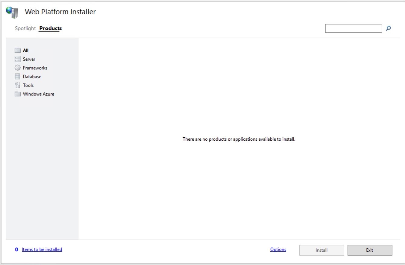Click the disabled Install button

(322, 250)
